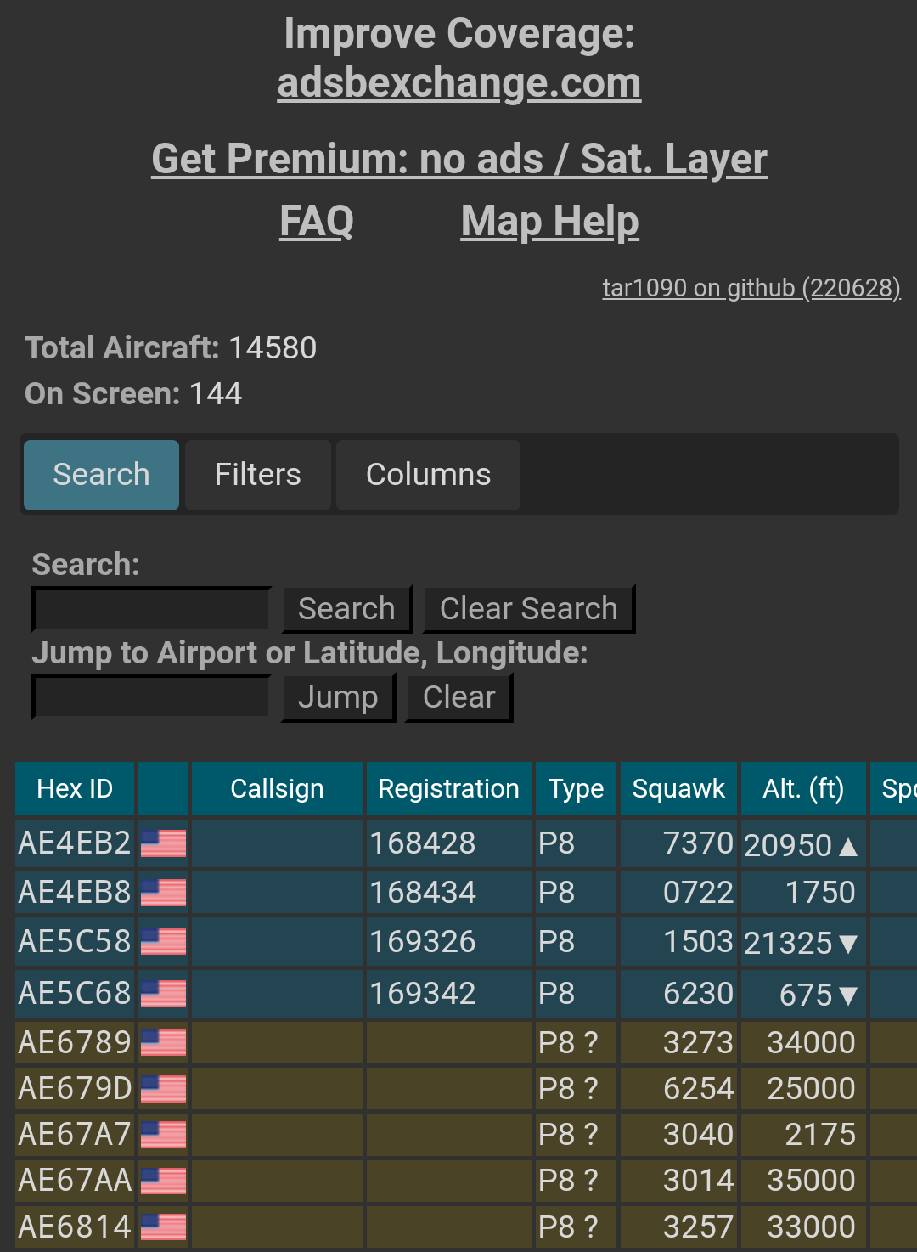Image resolution: width=917 pixels, height=1252 pixels.
Task: Focus the aircraft Search text field
Action: click(151, 609)
